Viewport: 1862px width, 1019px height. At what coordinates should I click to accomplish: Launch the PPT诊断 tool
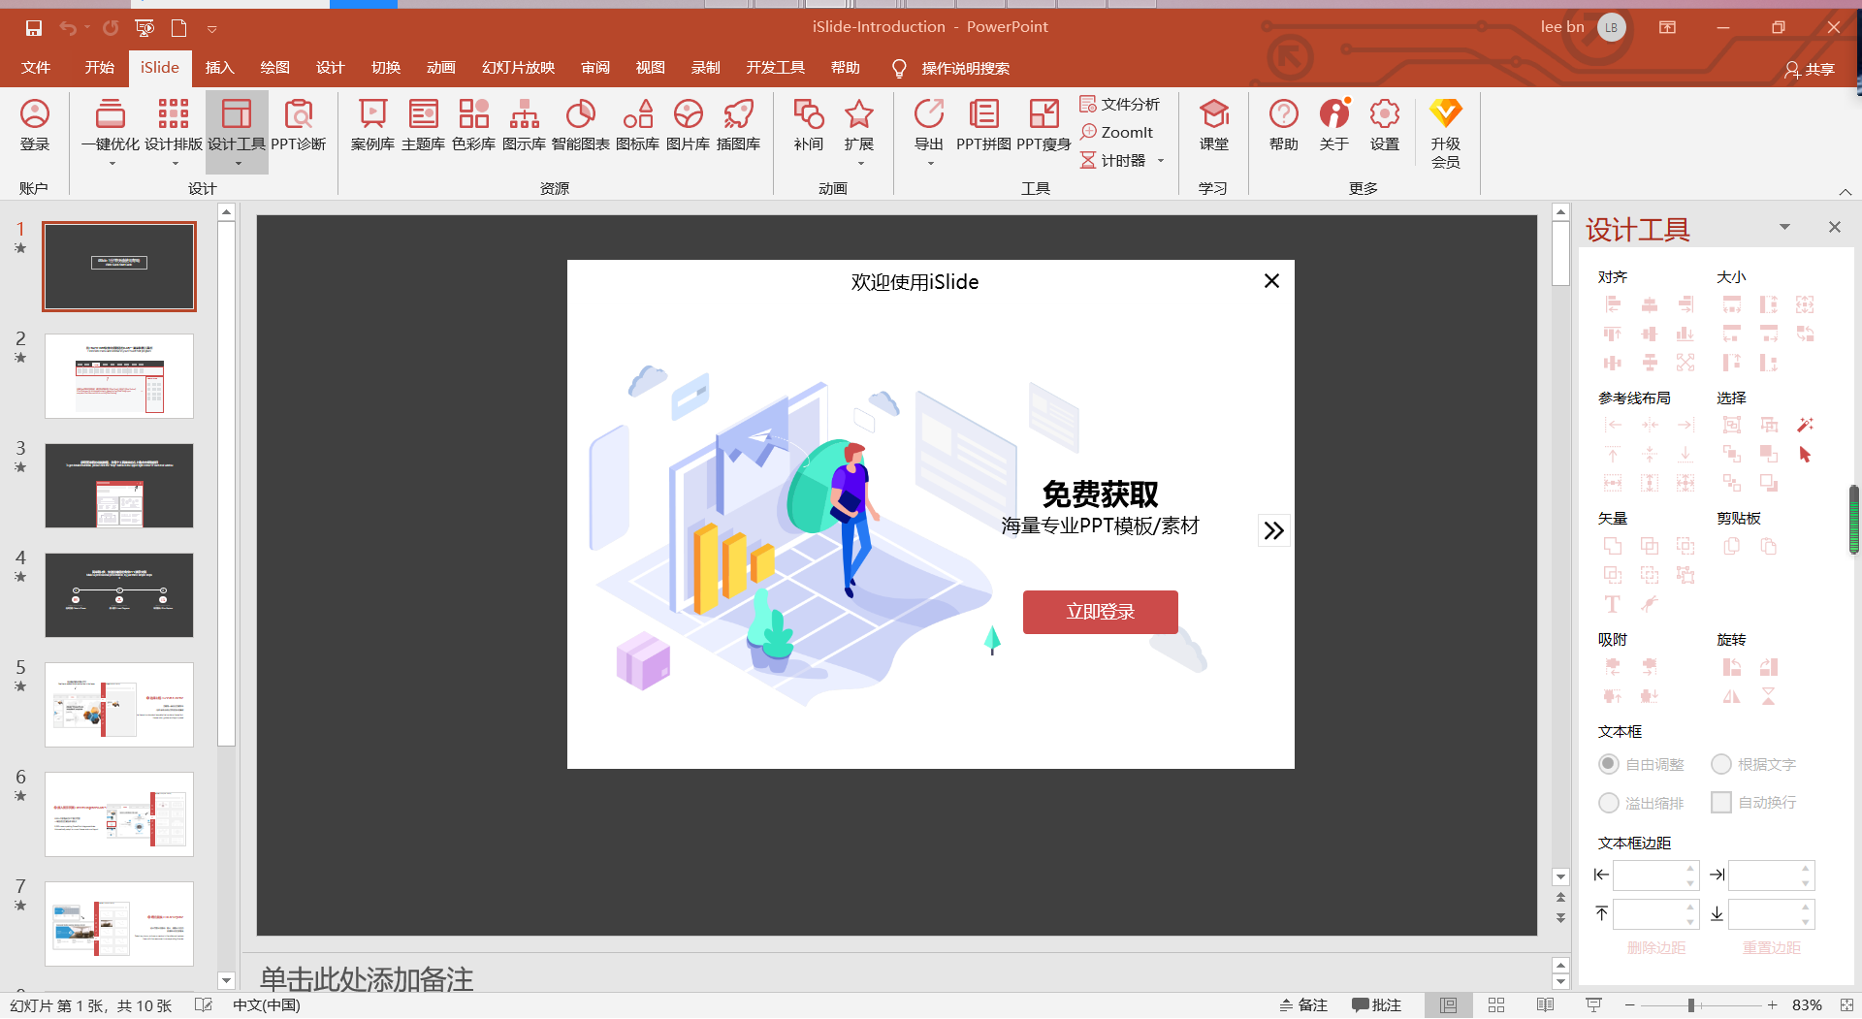click(298, 126)
